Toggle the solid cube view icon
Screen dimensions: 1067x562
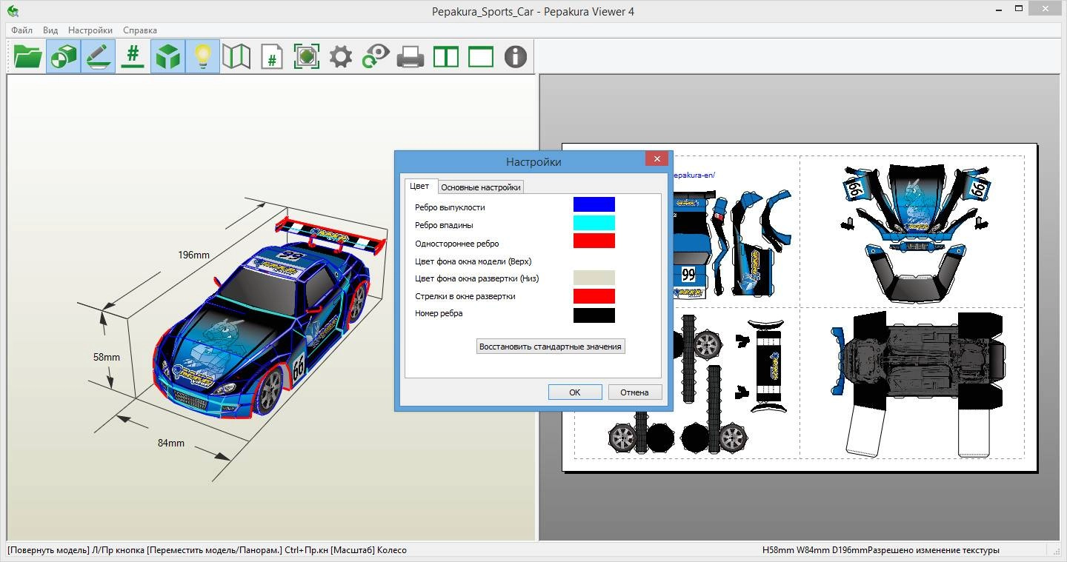click(167, 56)
